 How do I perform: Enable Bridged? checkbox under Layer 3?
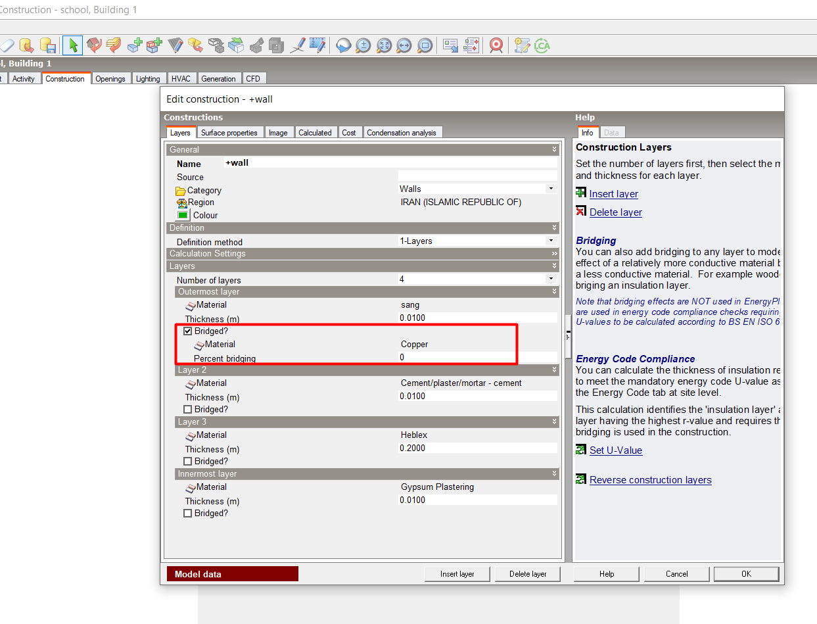(188, 462)
